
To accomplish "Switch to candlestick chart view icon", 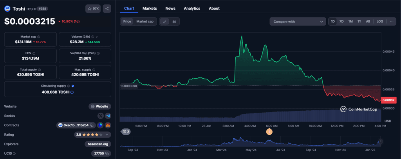I will [x=174, y=21].
